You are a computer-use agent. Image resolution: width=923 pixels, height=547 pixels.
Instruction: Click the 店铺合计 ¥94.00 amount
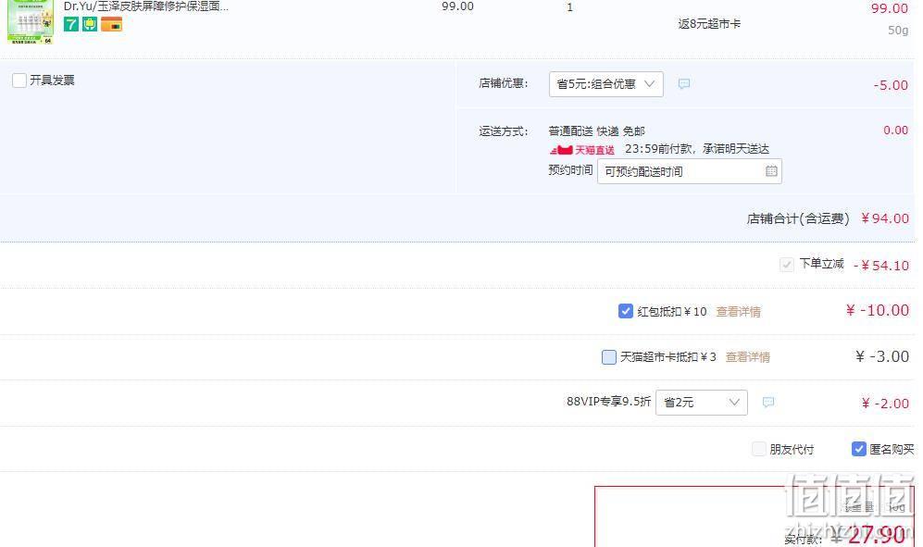point(885,218)
